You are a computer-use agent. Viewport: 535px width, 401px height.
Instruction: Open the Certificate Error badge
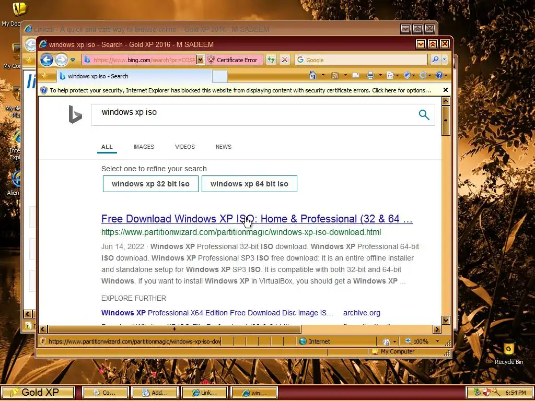tap(234, 60)
